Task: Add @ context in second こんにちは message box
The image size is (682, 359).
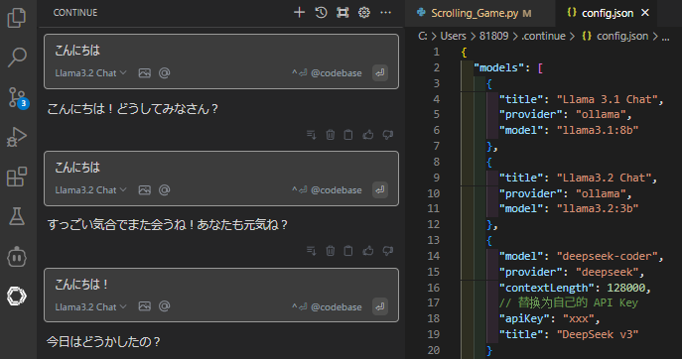Action: pyautogui.click(x=164, y=190)
